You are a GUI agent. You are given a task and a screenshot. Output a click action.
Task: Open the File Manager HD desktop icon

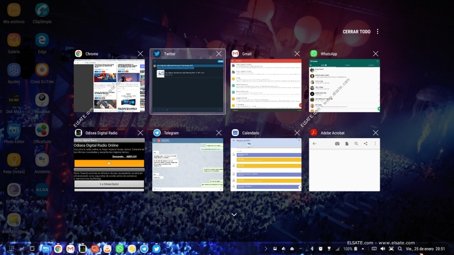pyautogui.click(x=14, y=225)
